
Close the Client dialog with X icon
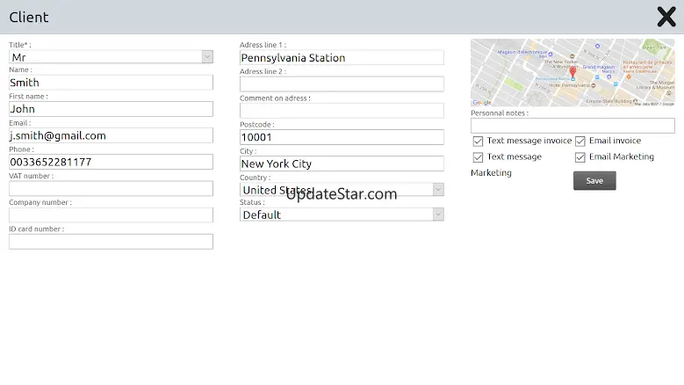coord(666,17)
